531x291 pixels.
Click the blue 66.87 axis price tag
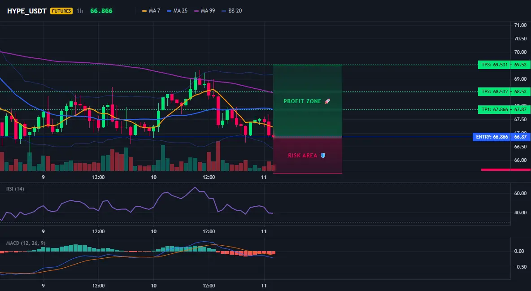click(521, 137)
